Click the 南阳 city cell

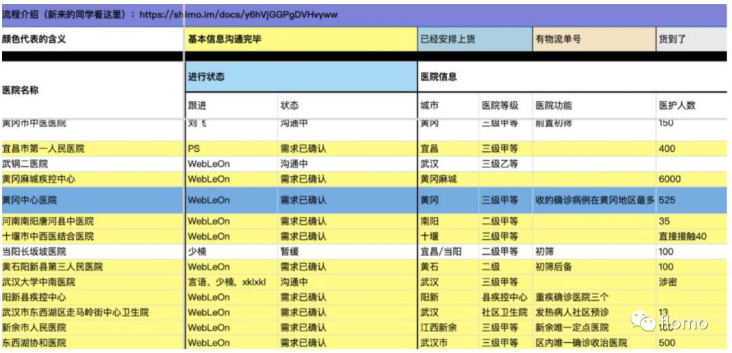(x=448, y=222)
